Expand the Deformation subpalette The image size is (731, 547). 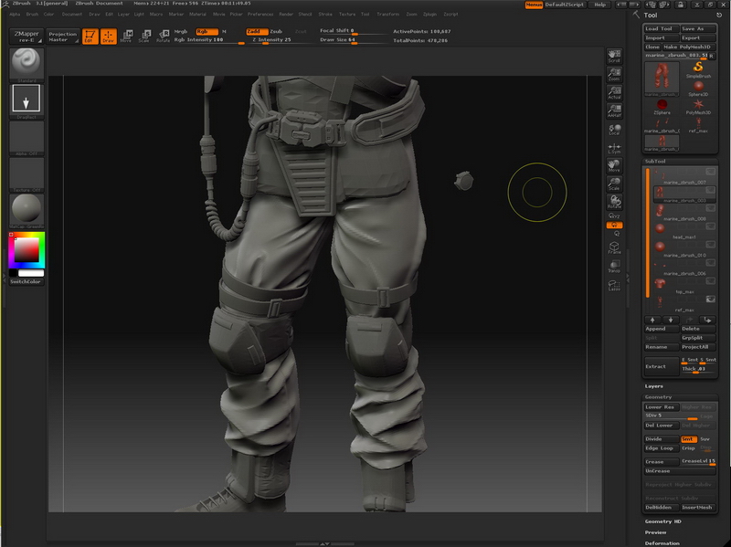coord(662,543)
